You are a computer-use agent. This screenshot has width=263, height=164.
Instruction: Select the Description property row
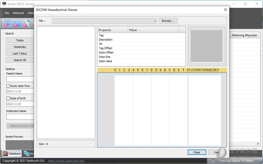pos(141,39)
